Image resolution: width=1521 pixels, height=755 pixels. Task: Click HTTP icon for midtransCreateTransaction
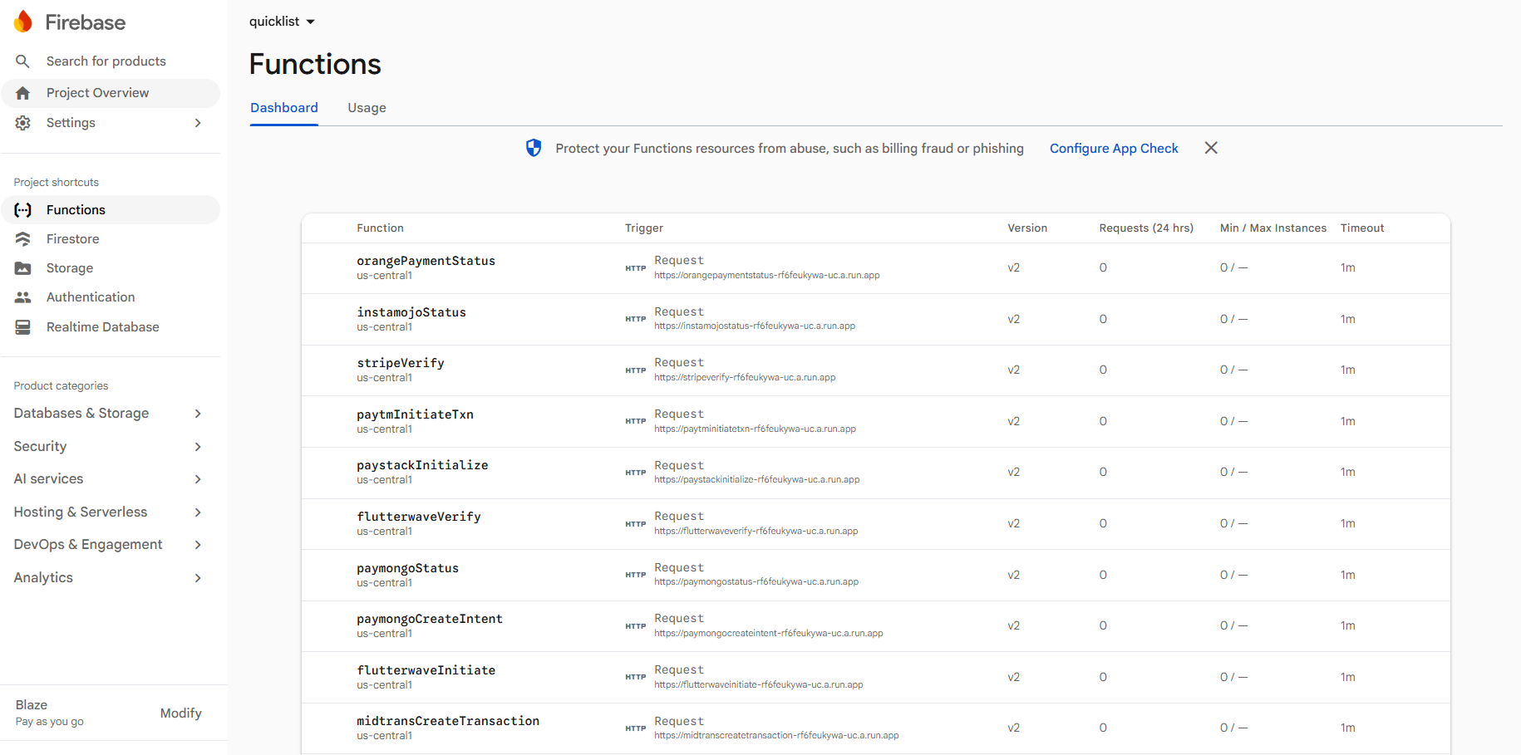(x=636, y=728)
